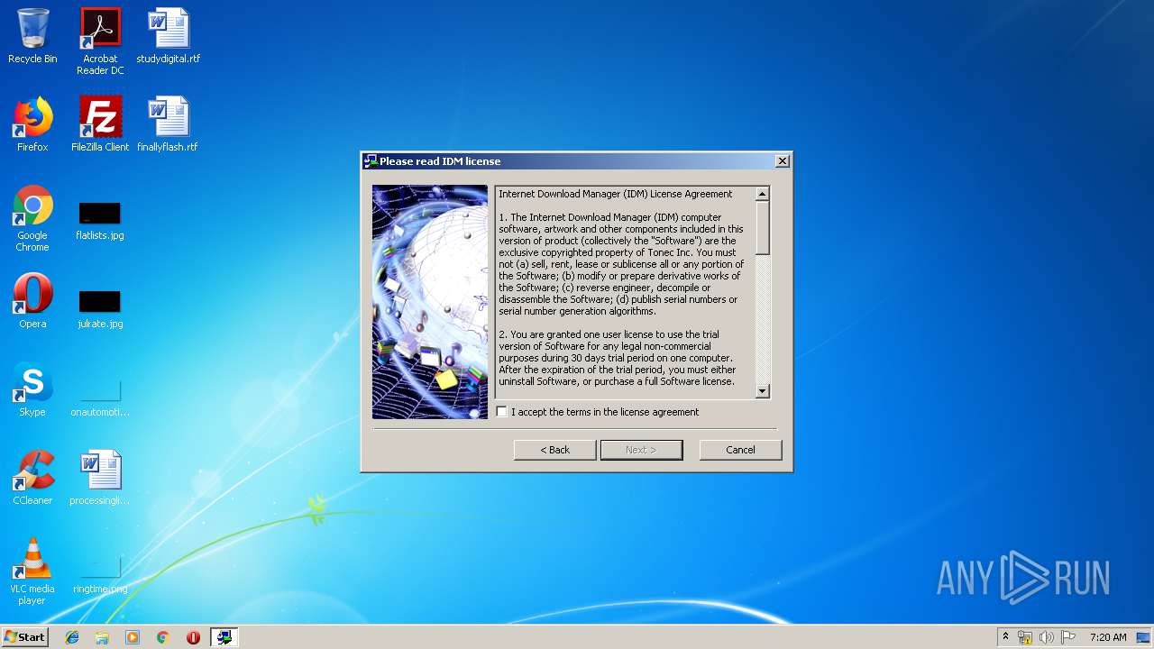Click the license text scrollbar thumb

coord(763,228)
